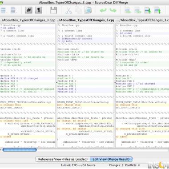Viewport: 169px width, 169px height.
Task: Click the bold green down-arrow navigation icon
Action: (x=148, y=10)
